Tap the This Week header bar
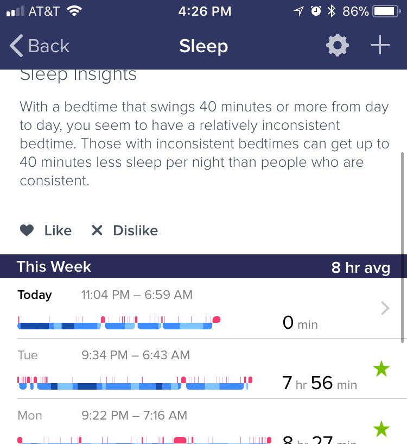Screen dimensions: 407x444 coord(203,266)
